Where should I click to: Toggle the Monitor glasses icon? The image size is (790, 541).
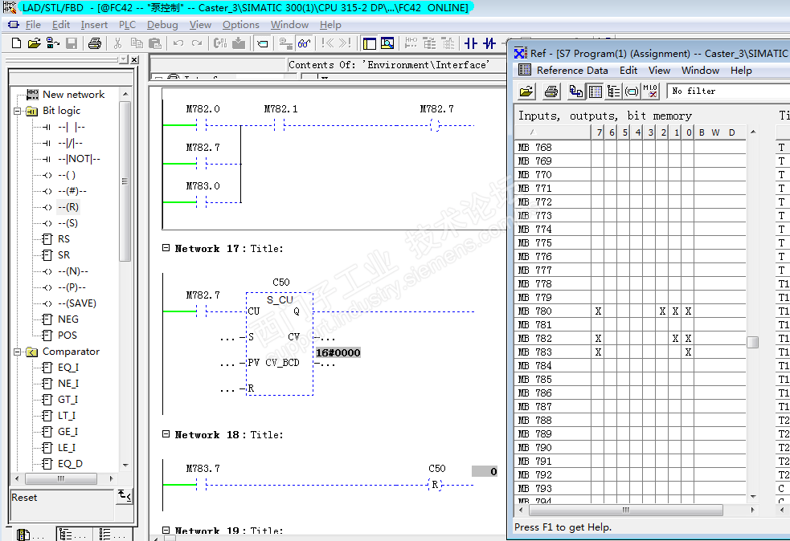click(304, 43)
